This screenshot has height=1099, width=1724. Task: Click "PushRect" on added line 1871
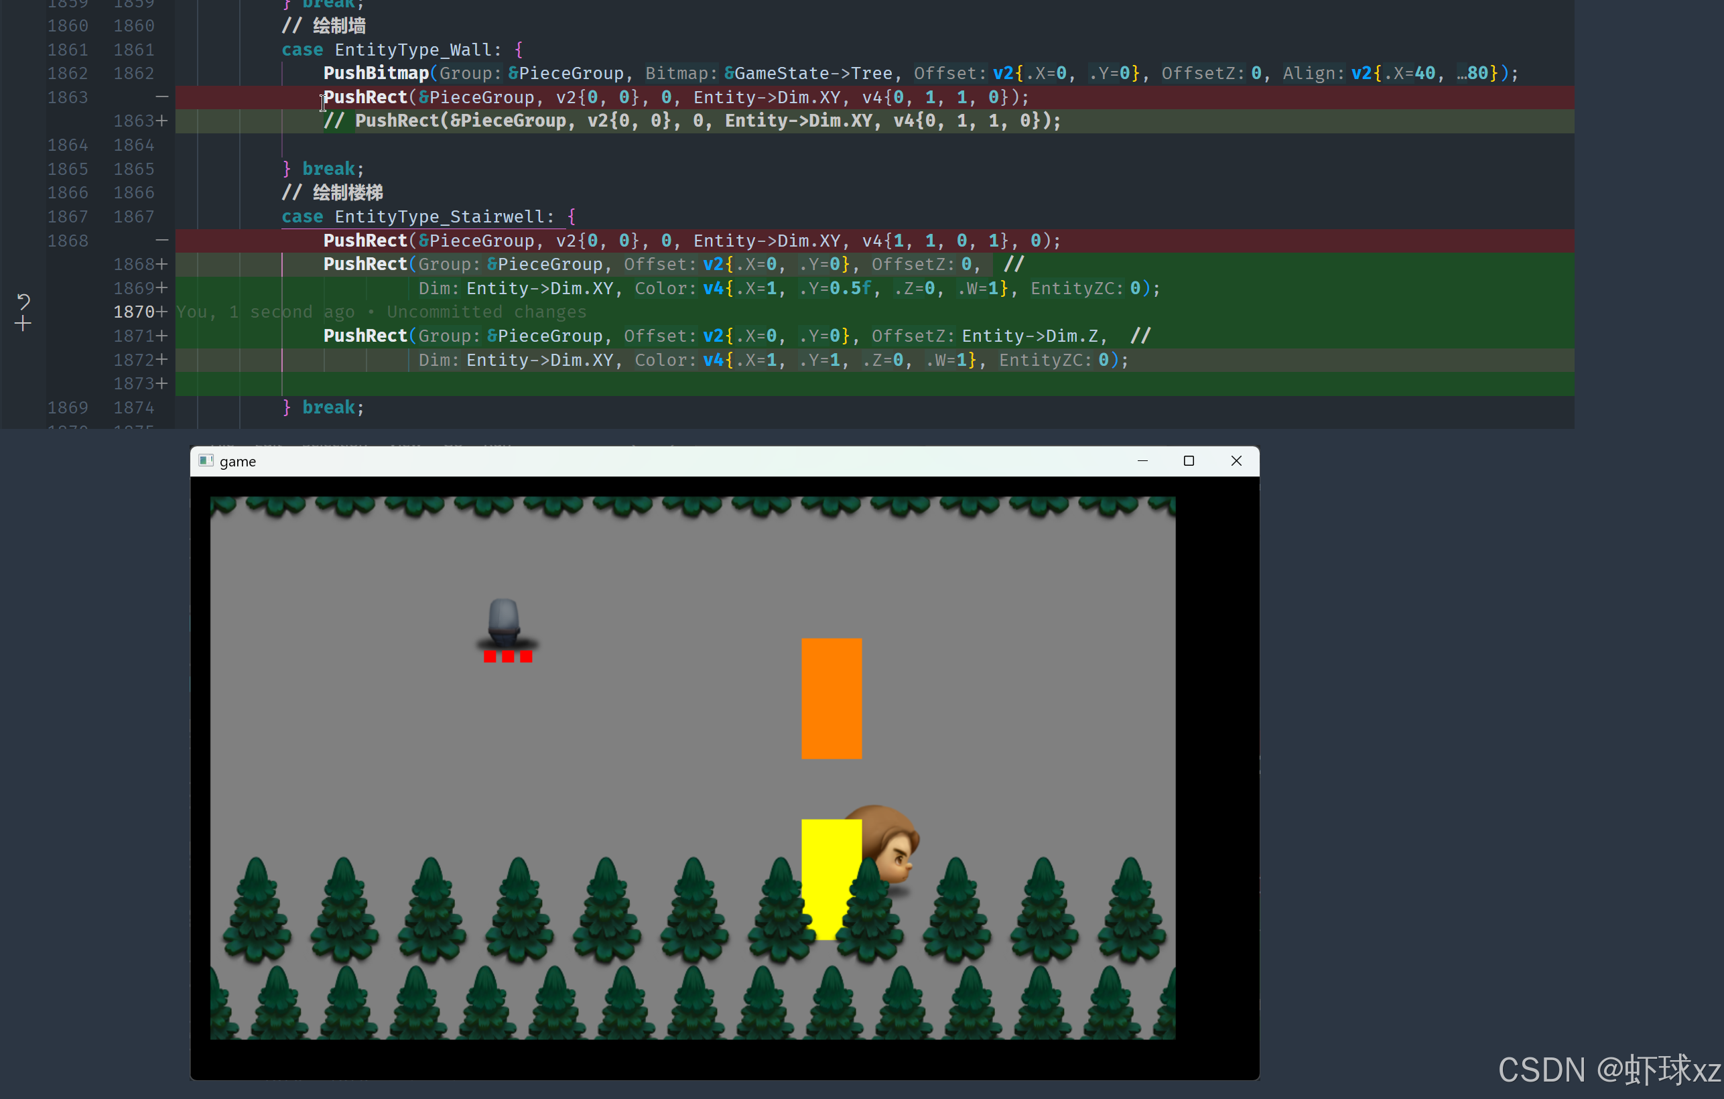[x=366, y=336]
